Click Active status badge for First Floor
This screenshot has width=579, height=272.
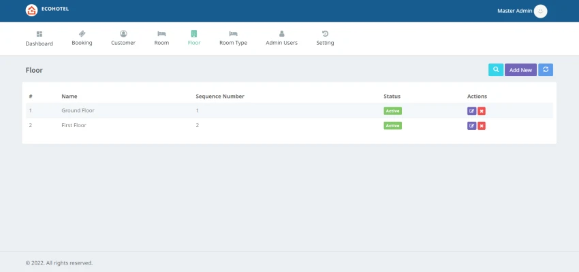click(392, 126)
